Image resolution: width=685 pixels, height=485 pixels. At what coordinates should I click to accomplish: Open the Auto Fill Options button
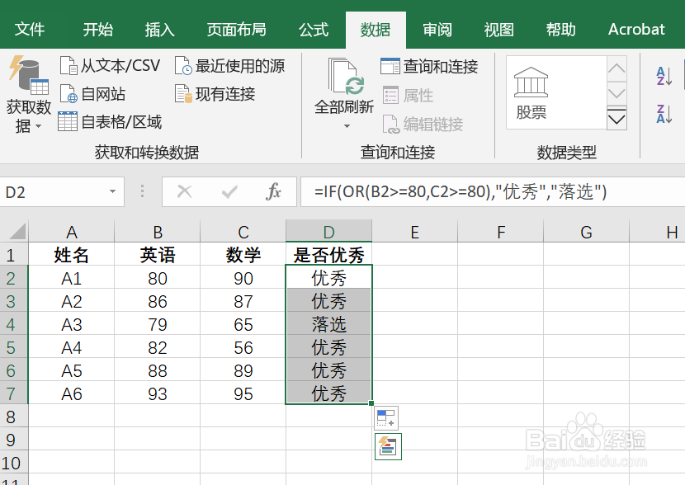click(386, 417)
